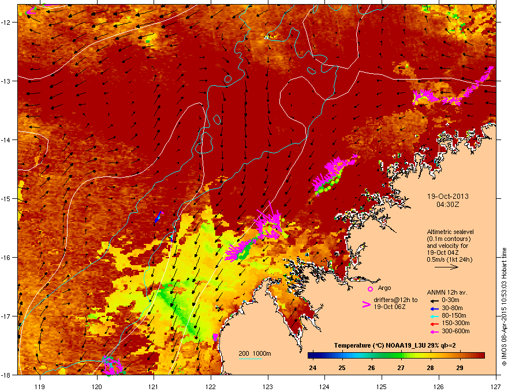This screenshot has width=508, height=392.
Task: Click the '19-Oct-2013' date label
Action: point(448,197)
